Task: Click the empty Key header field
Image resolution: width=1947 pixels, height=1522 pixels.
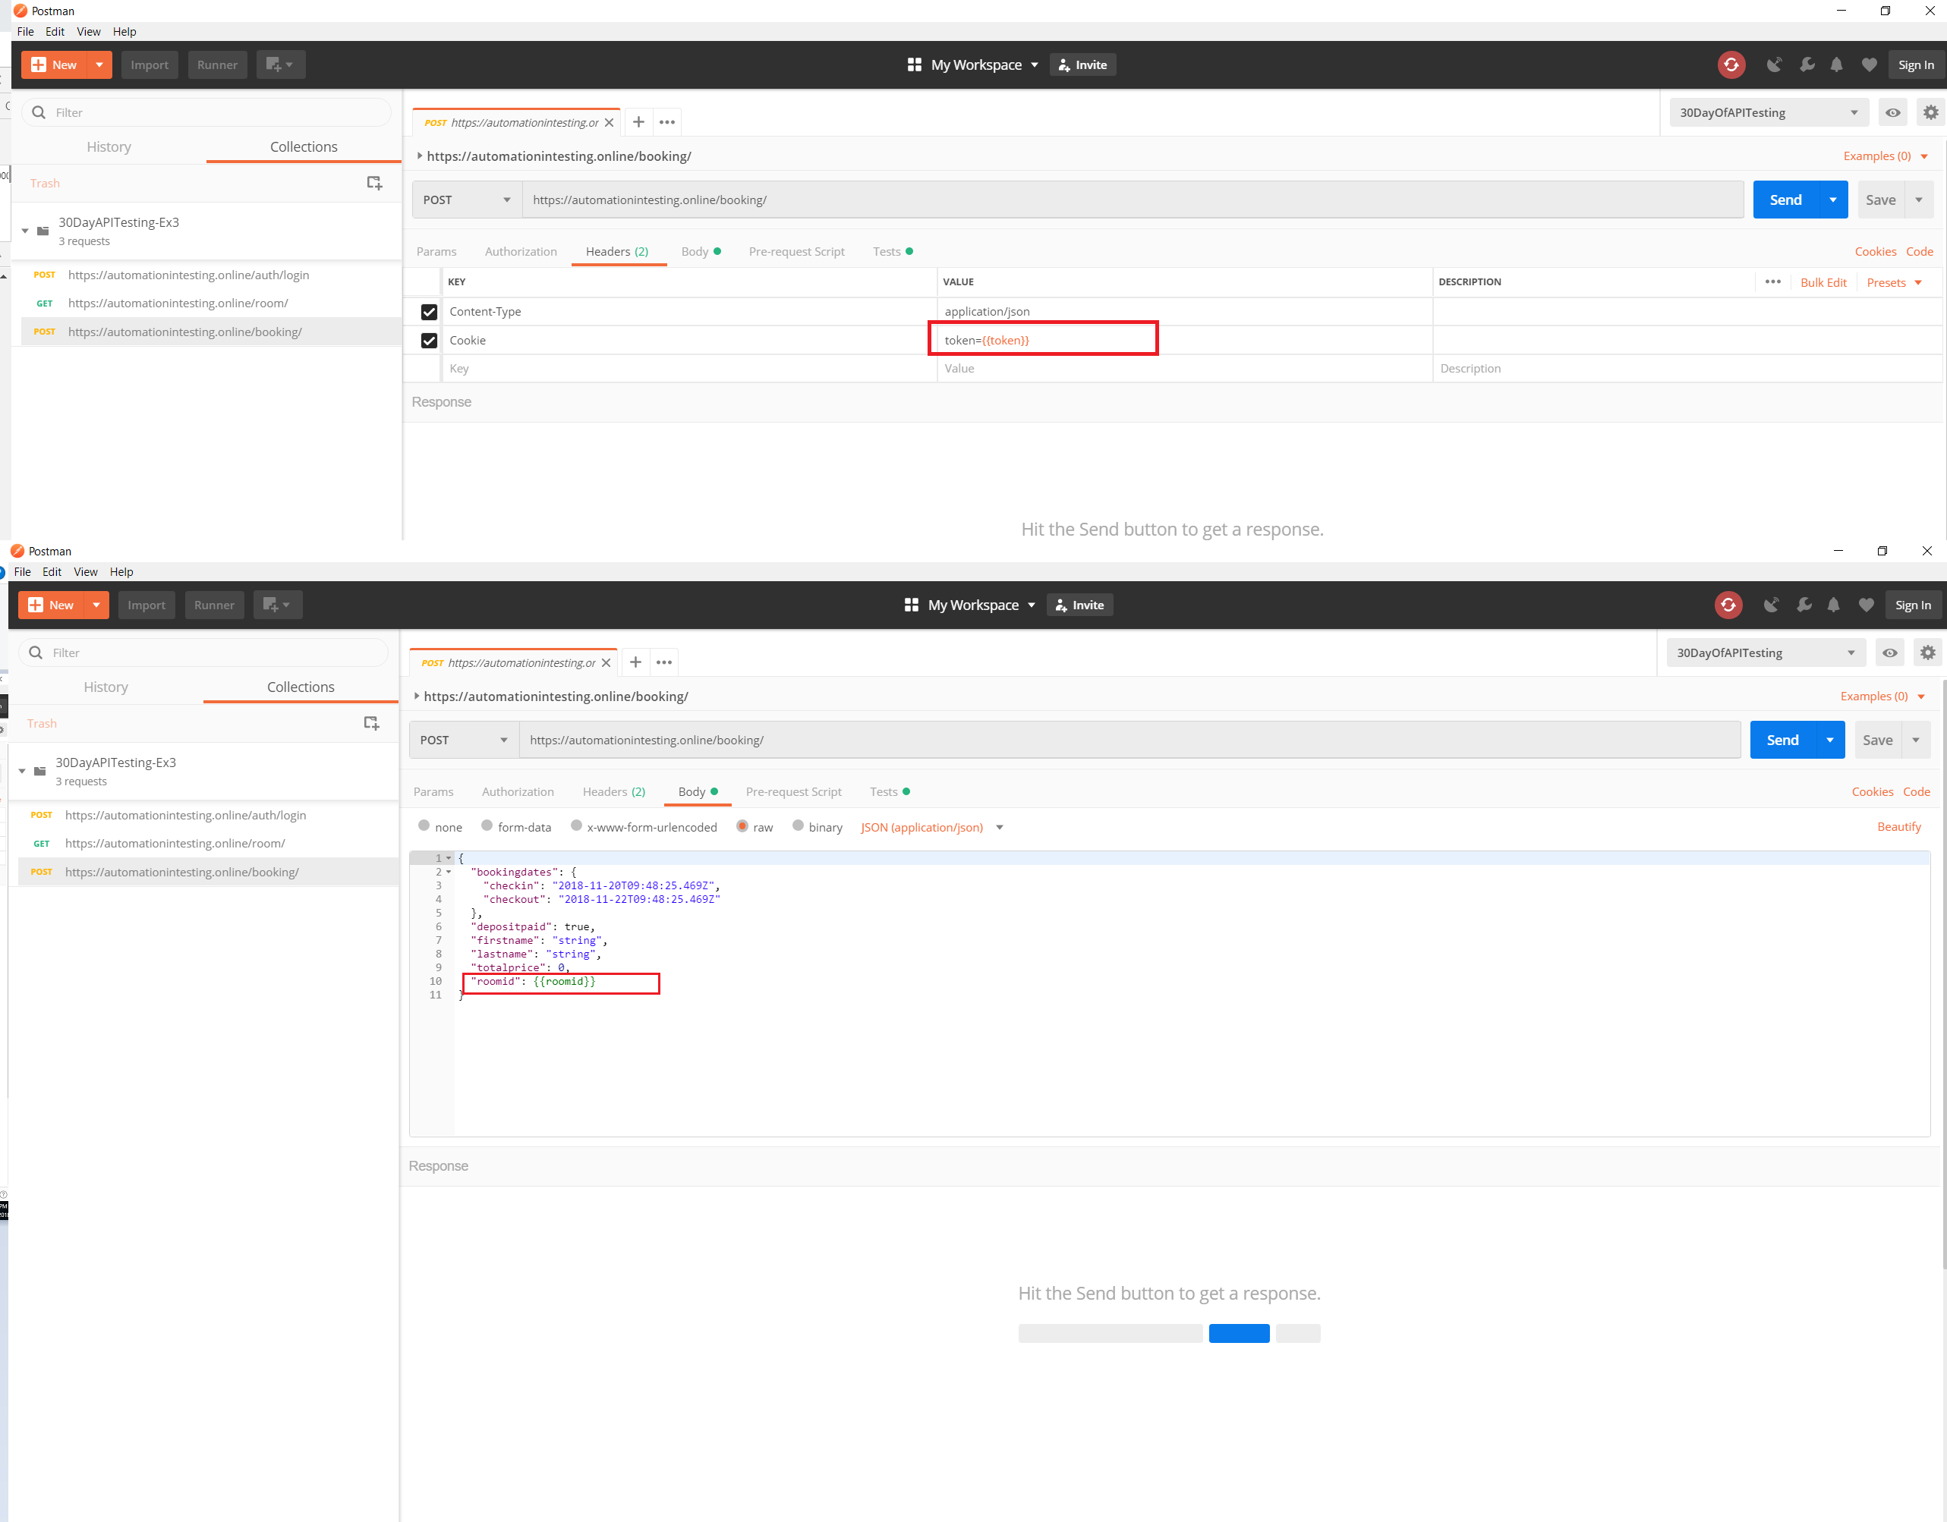Action: coord(690,368)
